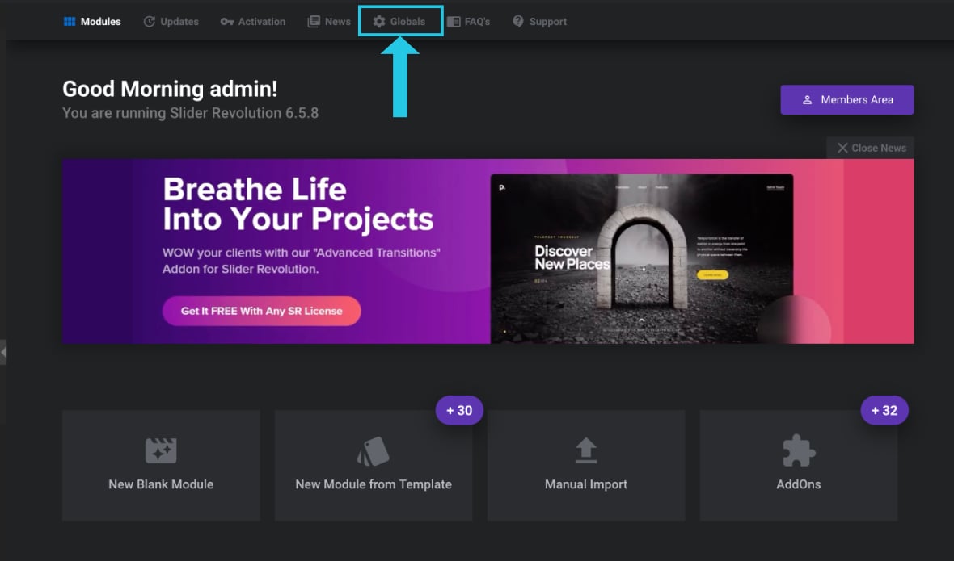This screenshot has width=954, height=561.
Task: Select the Globals tab
Action: [x=399, y=22]
